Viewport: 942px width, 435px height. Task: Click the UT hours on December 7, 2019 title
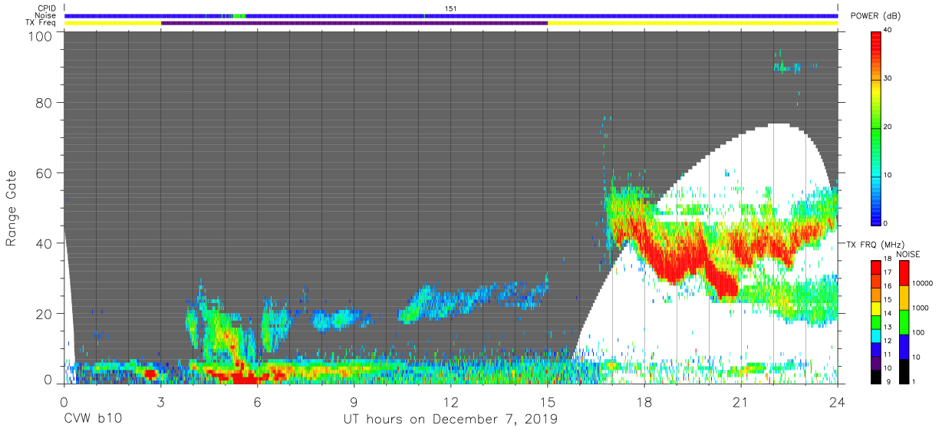pyautogui.click(x=450, y=420)
